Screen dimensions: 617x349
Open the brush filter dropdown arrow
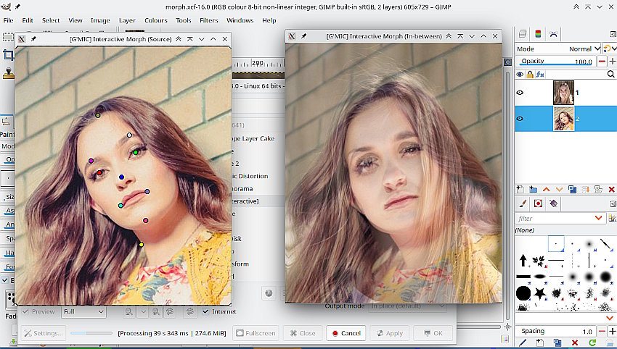click(599, 218)
